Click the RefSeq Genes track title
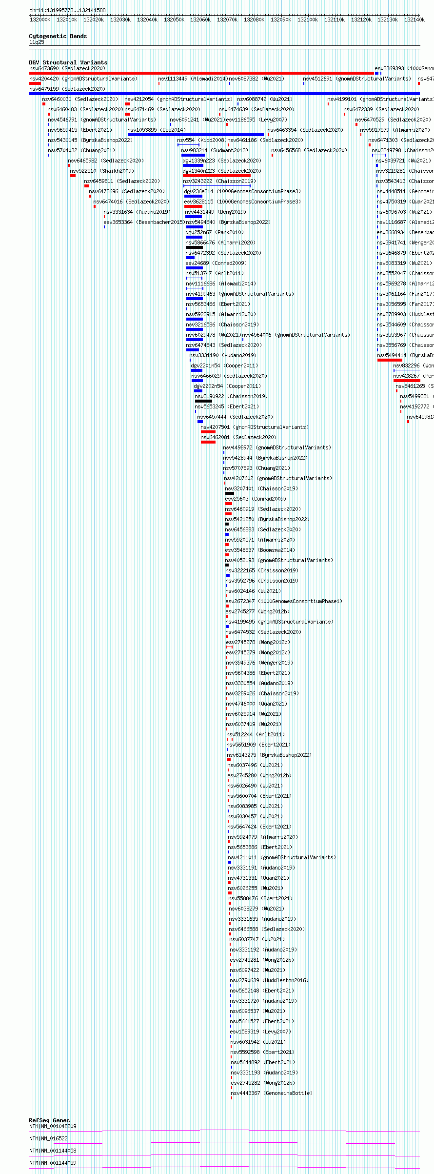 pyautogui.click(x=49, y=1120)
